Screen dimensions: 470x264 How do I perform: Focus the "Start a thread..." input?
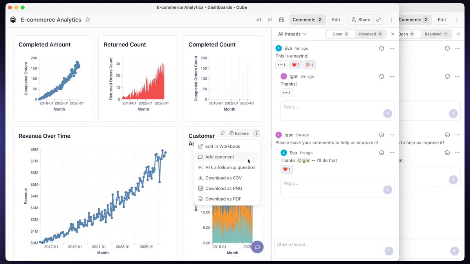(335, 248)
